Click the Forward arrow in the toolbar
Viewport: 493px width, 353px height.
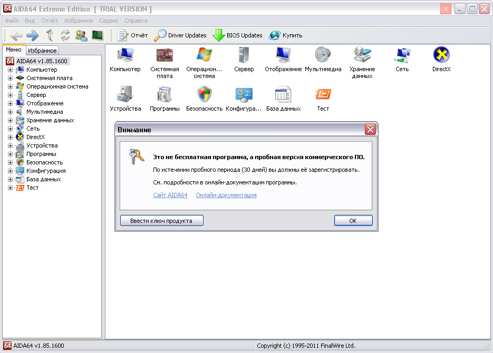click(x=32, y=35)
